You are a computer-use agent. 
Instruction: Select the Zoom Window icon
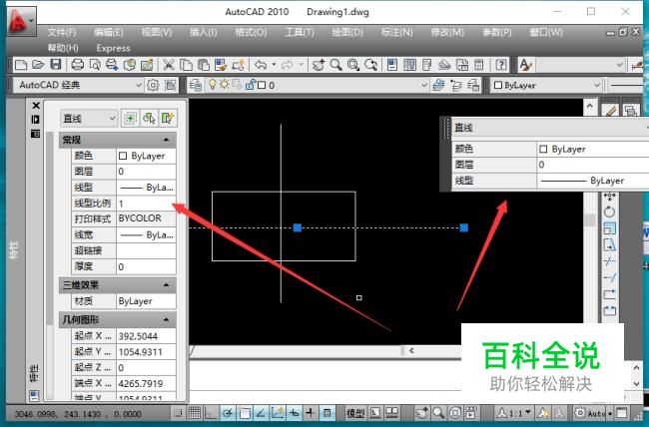pos(353,65)
